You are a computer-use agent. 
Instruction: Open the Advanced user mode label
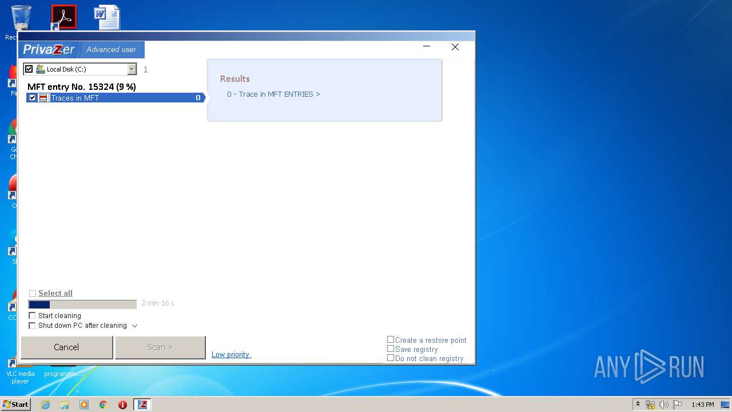pyautogui.click(x=111, y=50)
